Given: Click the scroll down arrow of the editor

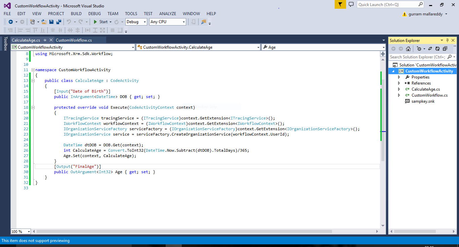Looking at the screenshot, I should (383, 226).
